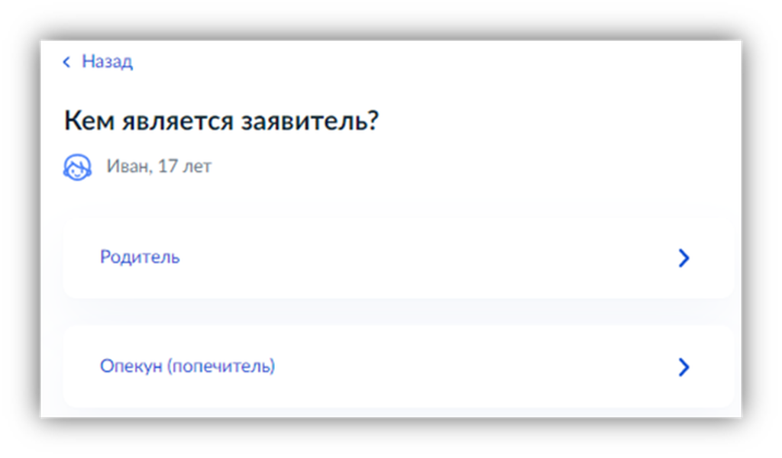Choose the Родитель applicant card
Screen dimensions: 782x458
[x=397, y=258]
